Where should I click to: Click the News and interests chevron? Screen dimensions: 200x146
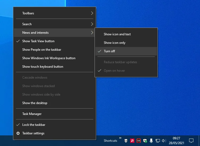92,33
